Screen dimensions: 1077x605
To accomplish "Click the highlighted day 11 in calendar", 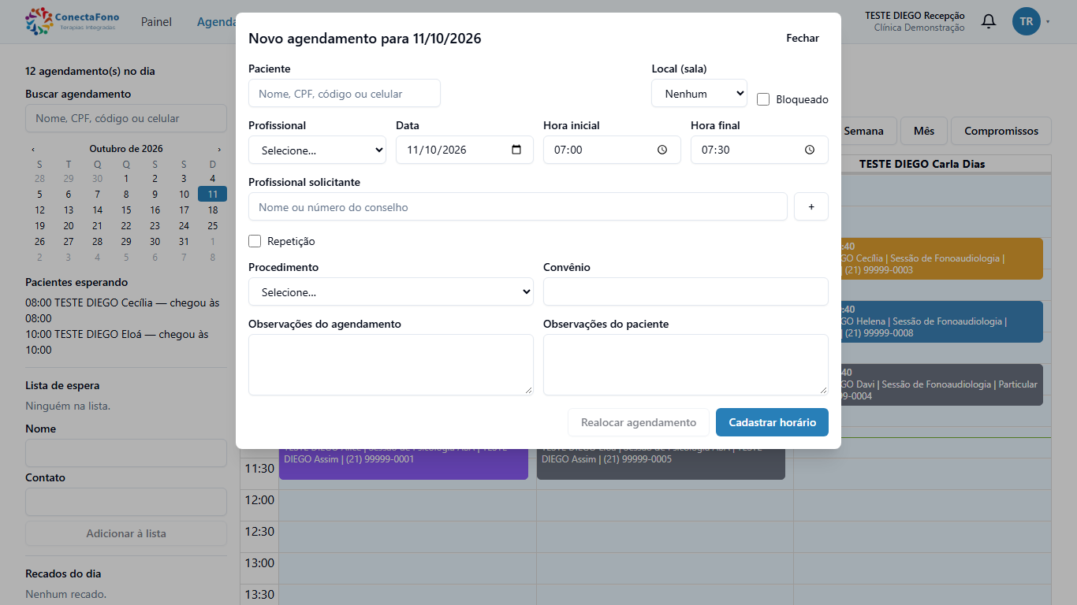I will 213,195.
